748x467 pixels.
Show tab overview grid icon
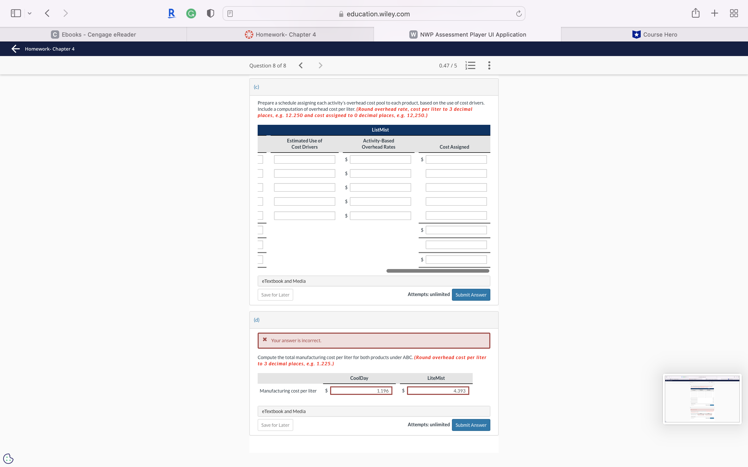734,13
